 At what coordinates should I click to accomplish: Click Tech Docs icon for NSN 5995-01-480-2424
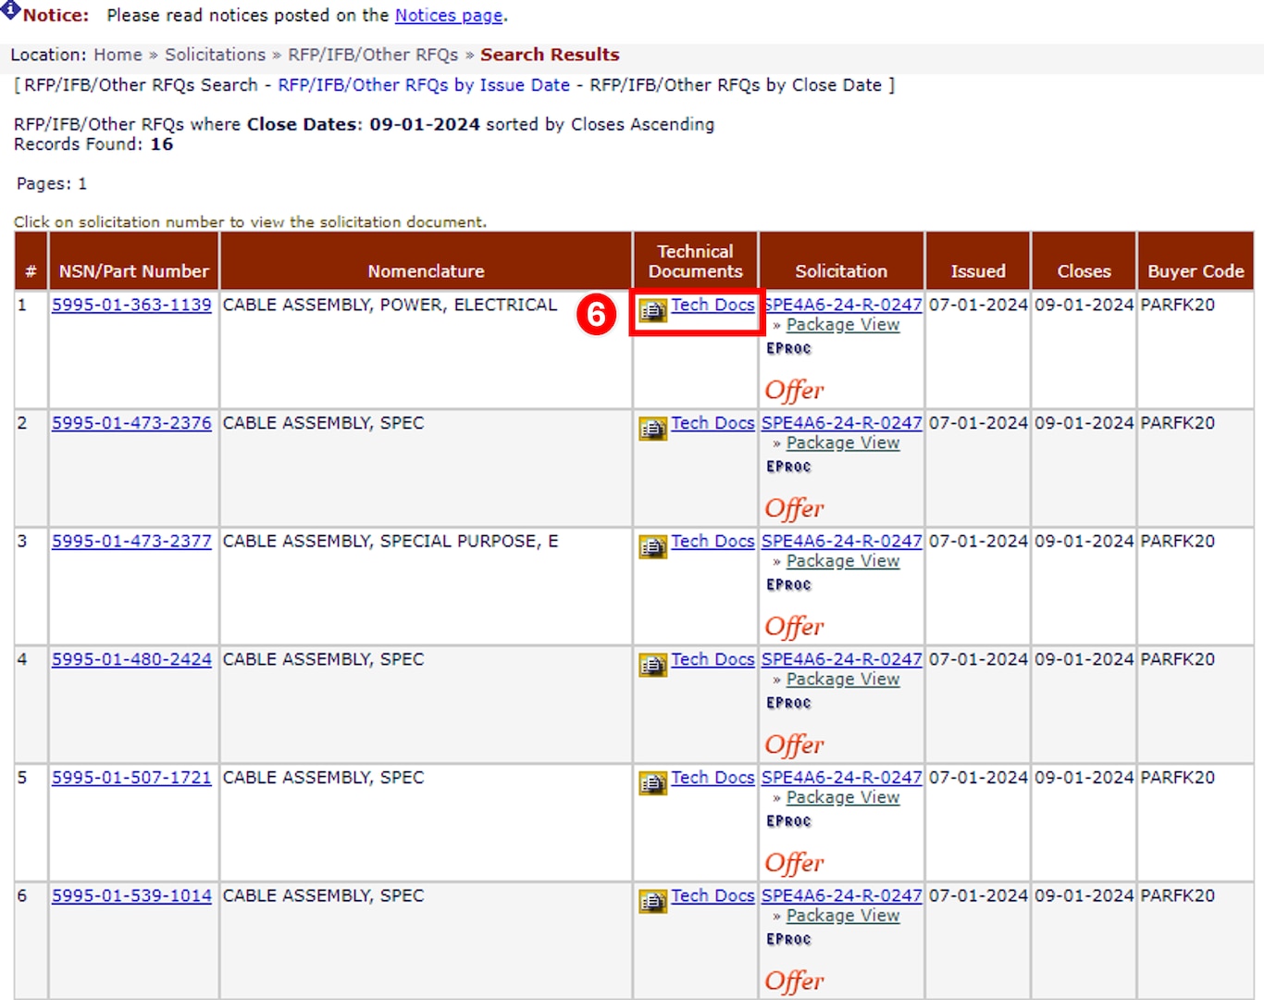pyautogui.click(x=653, y=666)
